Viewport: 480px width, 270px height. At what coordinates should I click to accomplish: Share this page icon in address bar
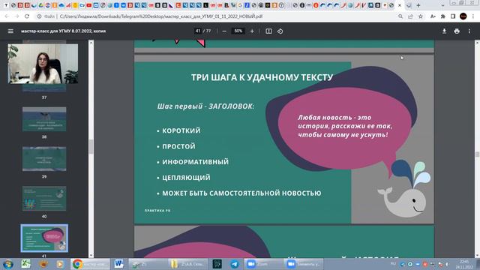(x=410, y=16)
